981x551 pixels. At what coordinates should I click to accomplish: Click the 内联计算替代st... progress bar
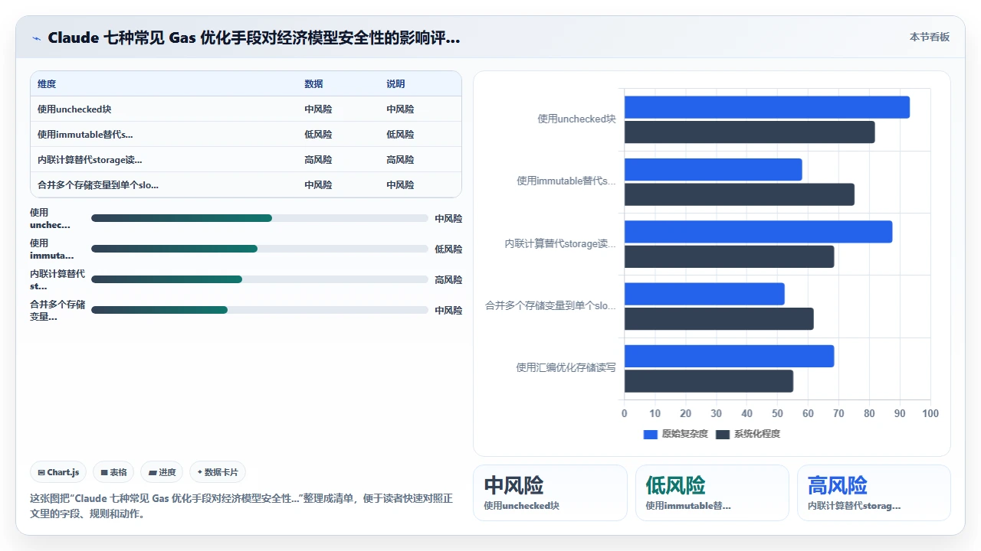pyautogui.click(x=260, y=279)
